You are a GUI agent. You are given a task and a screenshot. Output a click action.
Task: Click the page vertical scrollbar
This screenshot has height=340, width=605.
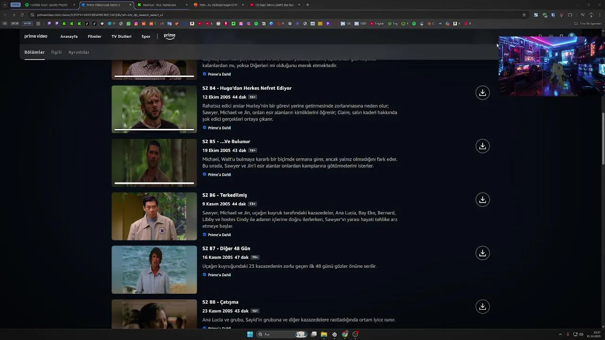coord(603,139)
